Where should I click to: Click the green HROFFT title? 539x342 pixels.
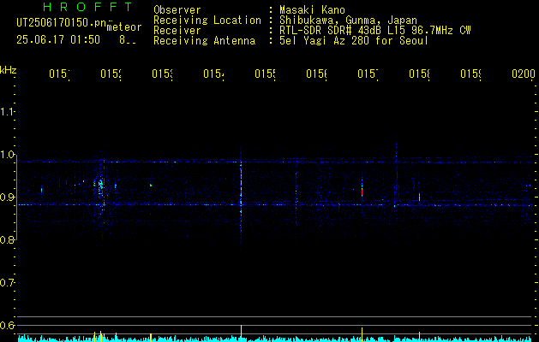tap(88, 7)
